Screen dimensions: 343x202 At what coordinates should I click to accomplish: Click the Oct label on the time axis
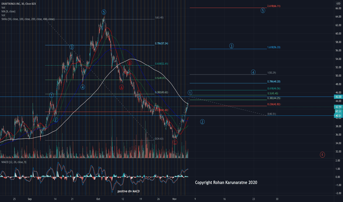[98, 199]
